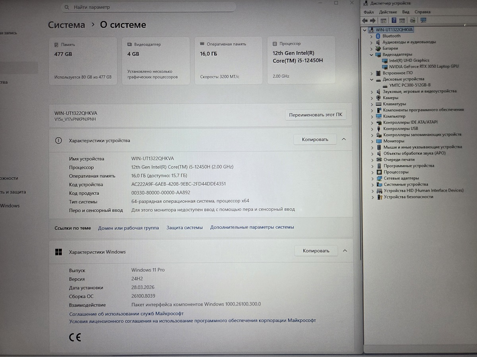
Task: Click the back arrow in Device Manager toolbar
Action: [x=365, y=20]
